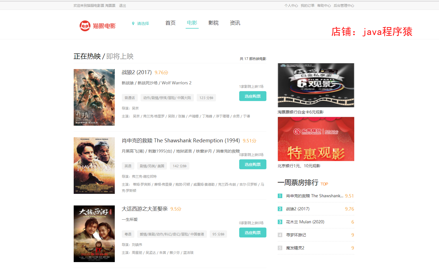Viewport: 439px width, 270px height.
Task: Click the 123 分钟 duration tag
Action: pyautogui.click(x=206, y=98)
